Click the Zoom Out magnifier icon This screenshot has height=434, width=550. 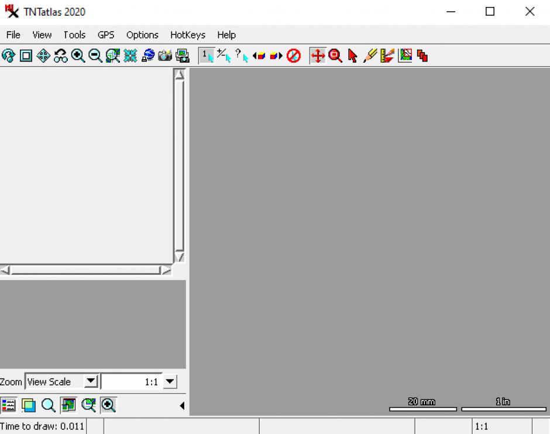(95, 56)
